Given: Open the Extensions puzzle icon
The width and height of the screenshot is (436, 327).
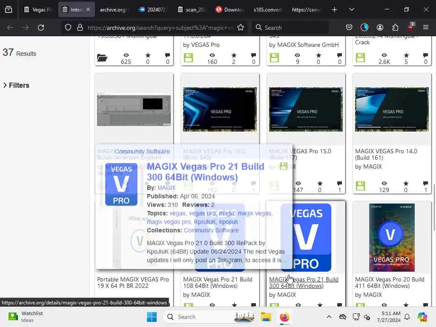Looking at the screenshot, I should coord(395,27).
